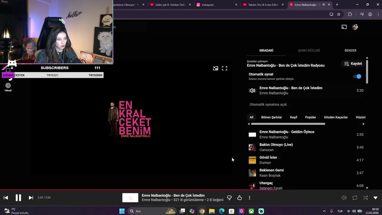This screenshot has height=215, width=382.
Task: Open the TUR keyboard language indicator
Action: [x=340, y=211]
